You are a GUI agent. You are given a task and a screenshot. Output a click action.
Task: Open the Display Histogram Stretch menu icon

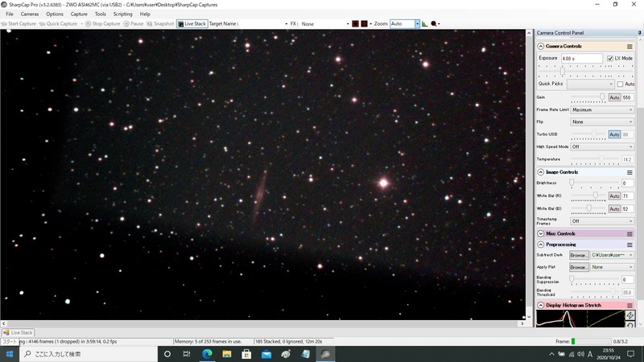tap(630, 306)
